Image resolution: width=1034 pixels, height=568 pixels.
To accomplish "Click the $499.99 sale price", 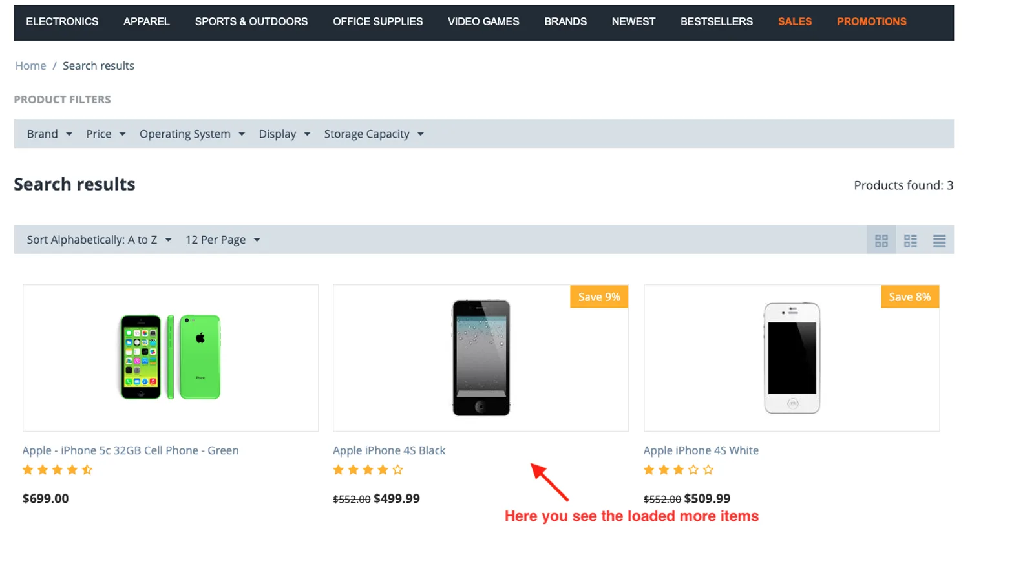I will click(x=397, y=499).
